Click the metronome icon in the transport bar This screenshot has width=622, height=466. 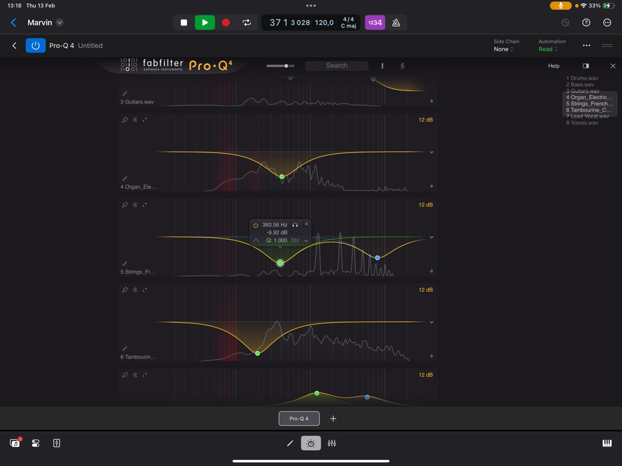397,22
